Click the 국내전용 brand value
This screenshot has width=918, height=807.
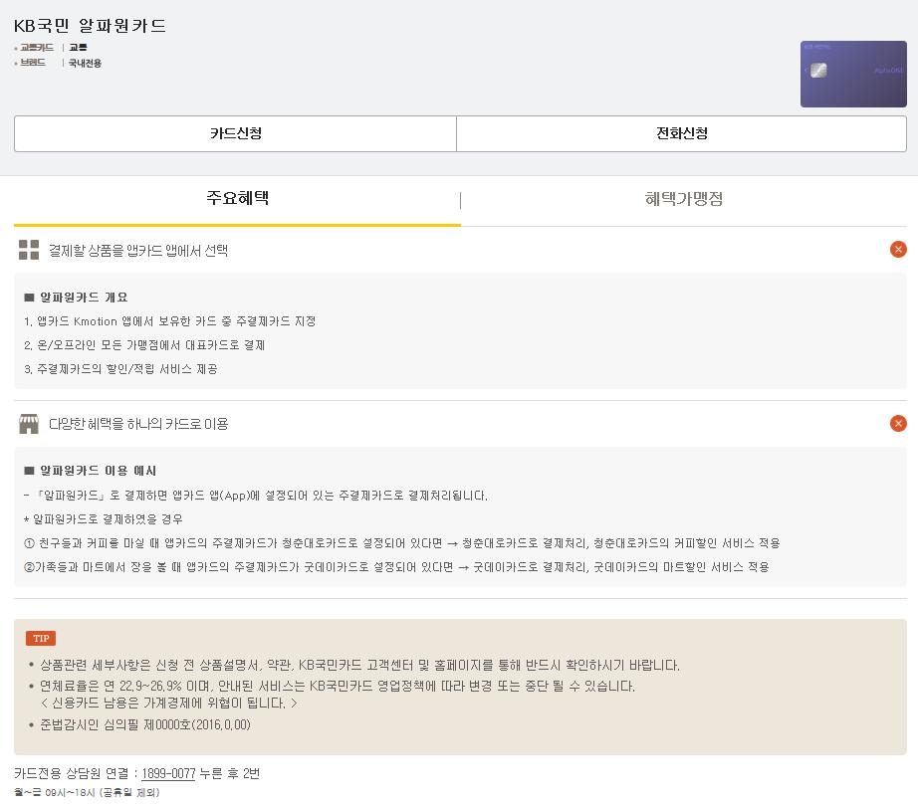click(x=85, y=63)
